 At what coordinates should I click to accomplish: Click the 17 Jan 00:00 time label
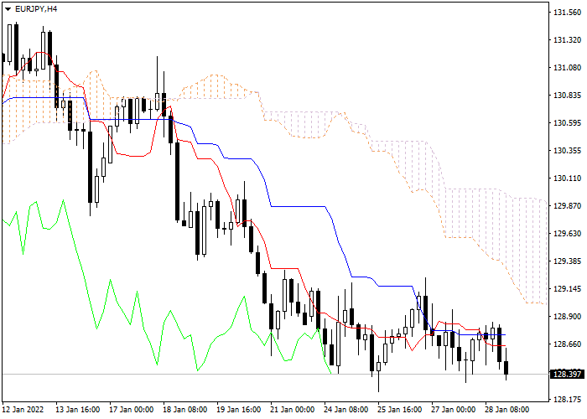coord(132,410)
